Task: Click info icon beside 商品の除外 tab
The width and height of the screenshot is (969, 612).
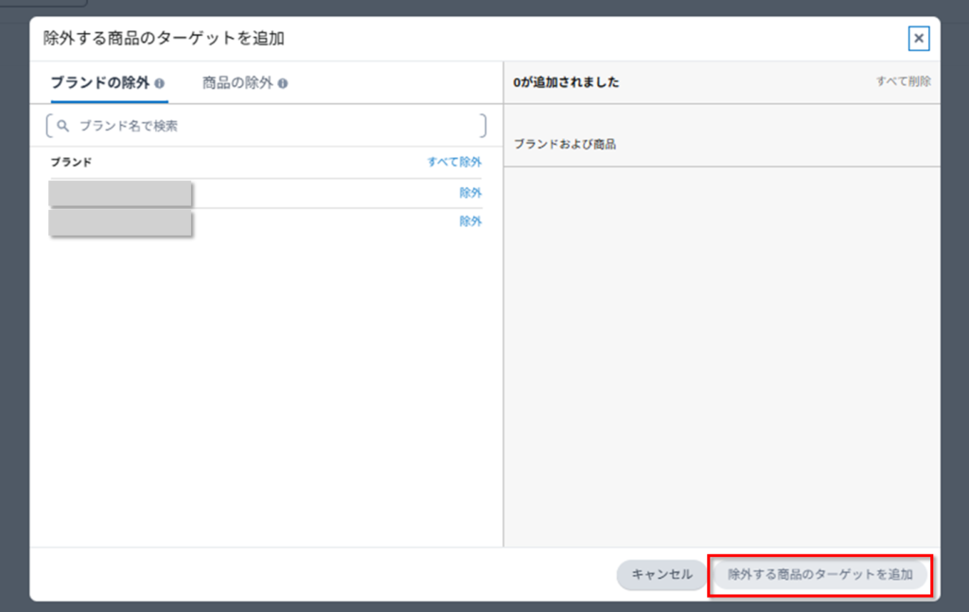Action: pos(283,83)
